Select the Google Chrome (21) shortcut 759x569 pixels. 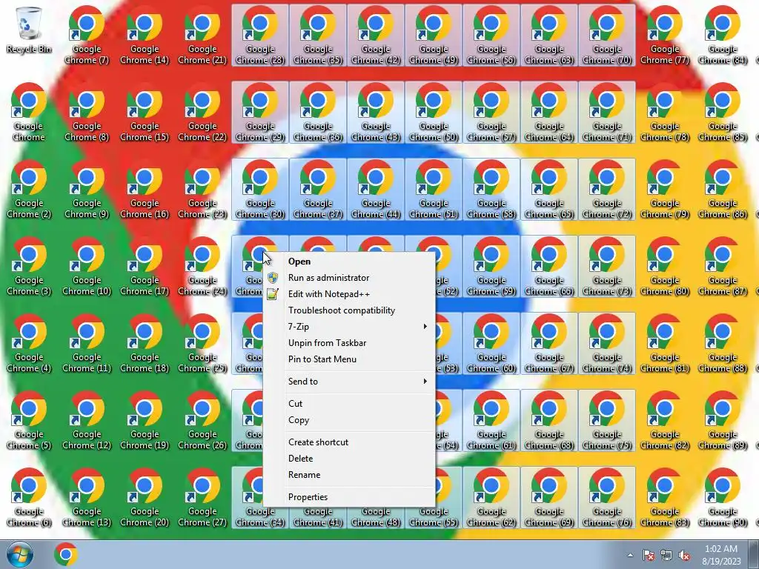(202, 35)
